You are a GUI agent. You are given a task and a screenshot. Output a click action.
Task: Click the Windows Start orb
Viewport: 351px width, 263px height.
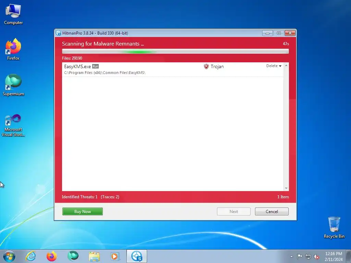coord(9,256)
